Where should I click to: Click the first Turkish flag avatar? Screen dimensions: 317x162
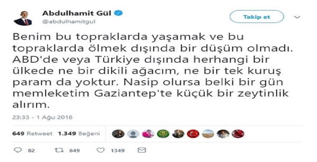pos(193,134)
